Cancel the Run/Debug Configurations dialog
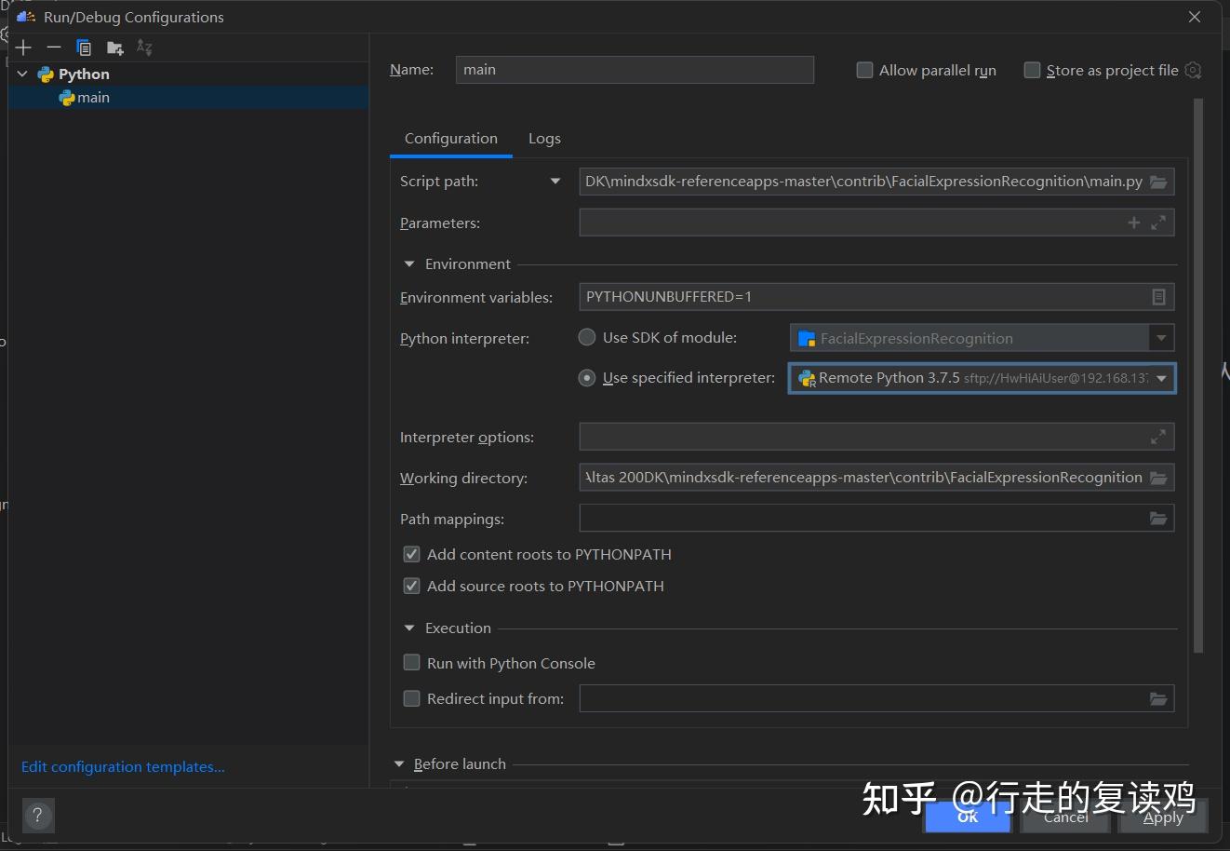Screen dimensions: 1230x851 tap(1065, 817)
